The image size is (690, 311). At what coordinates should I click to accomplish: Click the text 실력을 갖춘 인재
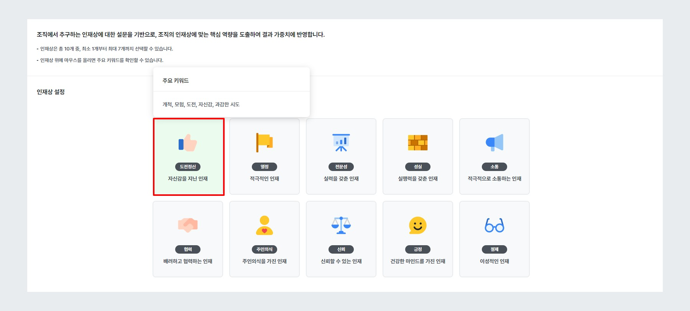341,179
